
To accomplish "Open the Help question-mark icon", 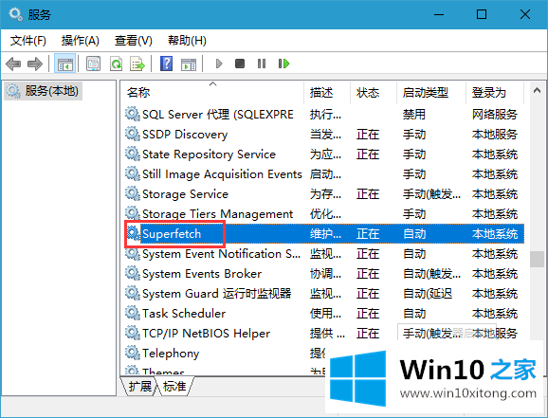I will pyautogui.click(x=166, y=64).
